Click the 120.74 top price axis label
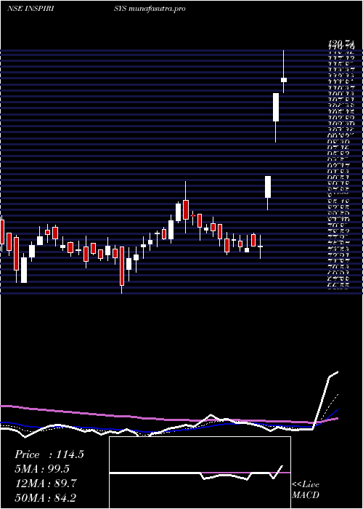This screenshot has height=509, width=363. pyautogui.click(x=340, y=43)
